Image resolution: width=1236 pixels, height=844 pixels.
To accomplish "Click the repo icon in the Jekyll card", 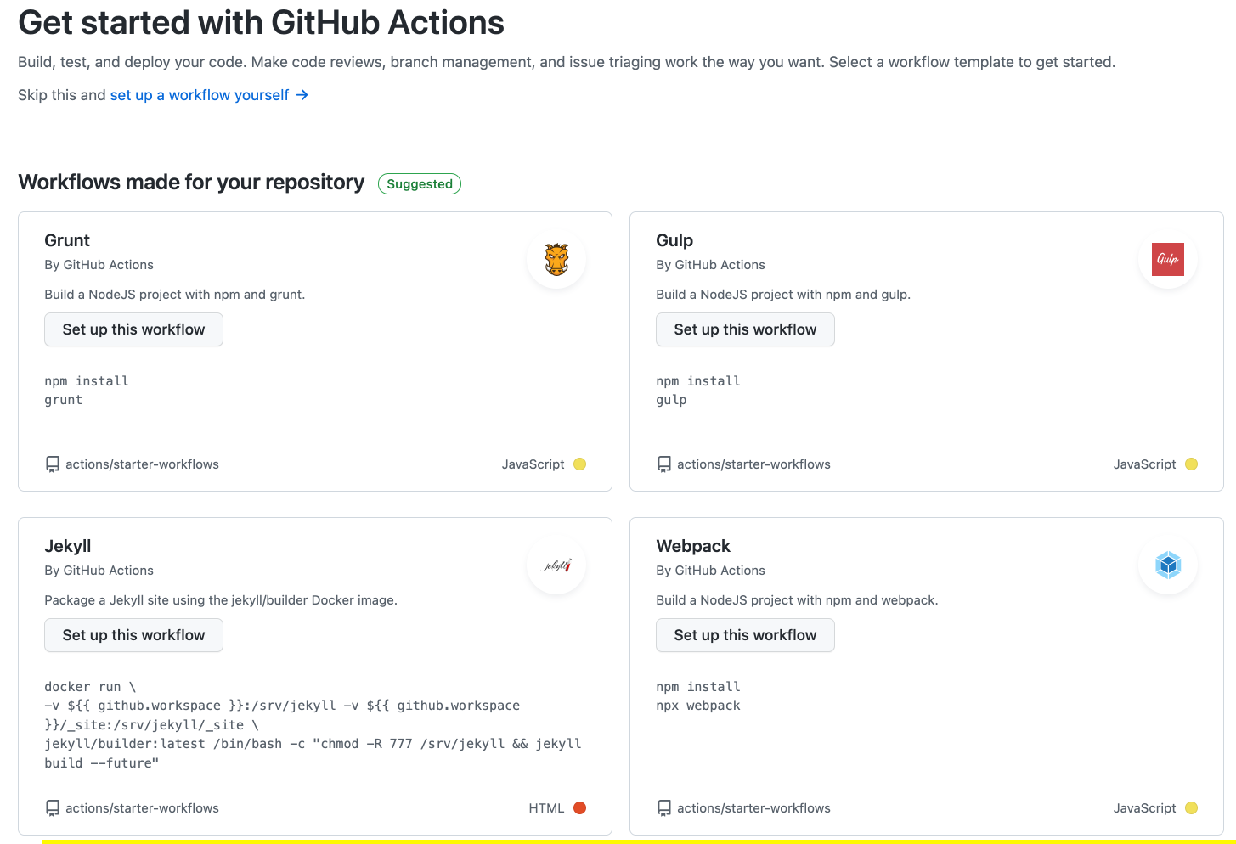I will [53, 808].
